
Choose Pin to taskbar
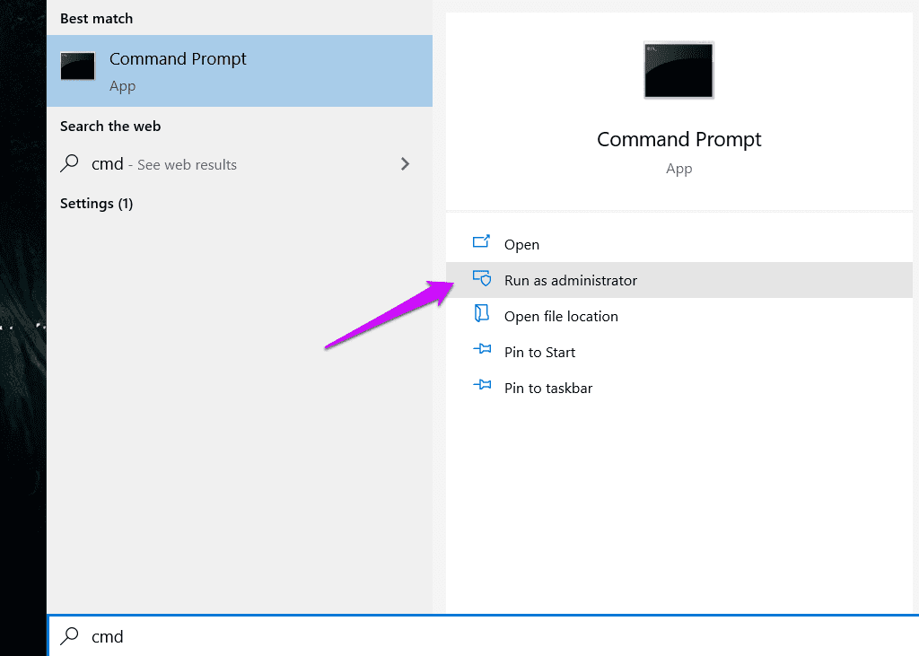point(678,388)
